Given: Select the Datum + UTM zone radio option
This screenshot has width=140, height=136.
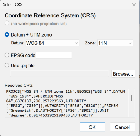Looking at the screenshot, I should click(7, 35).
